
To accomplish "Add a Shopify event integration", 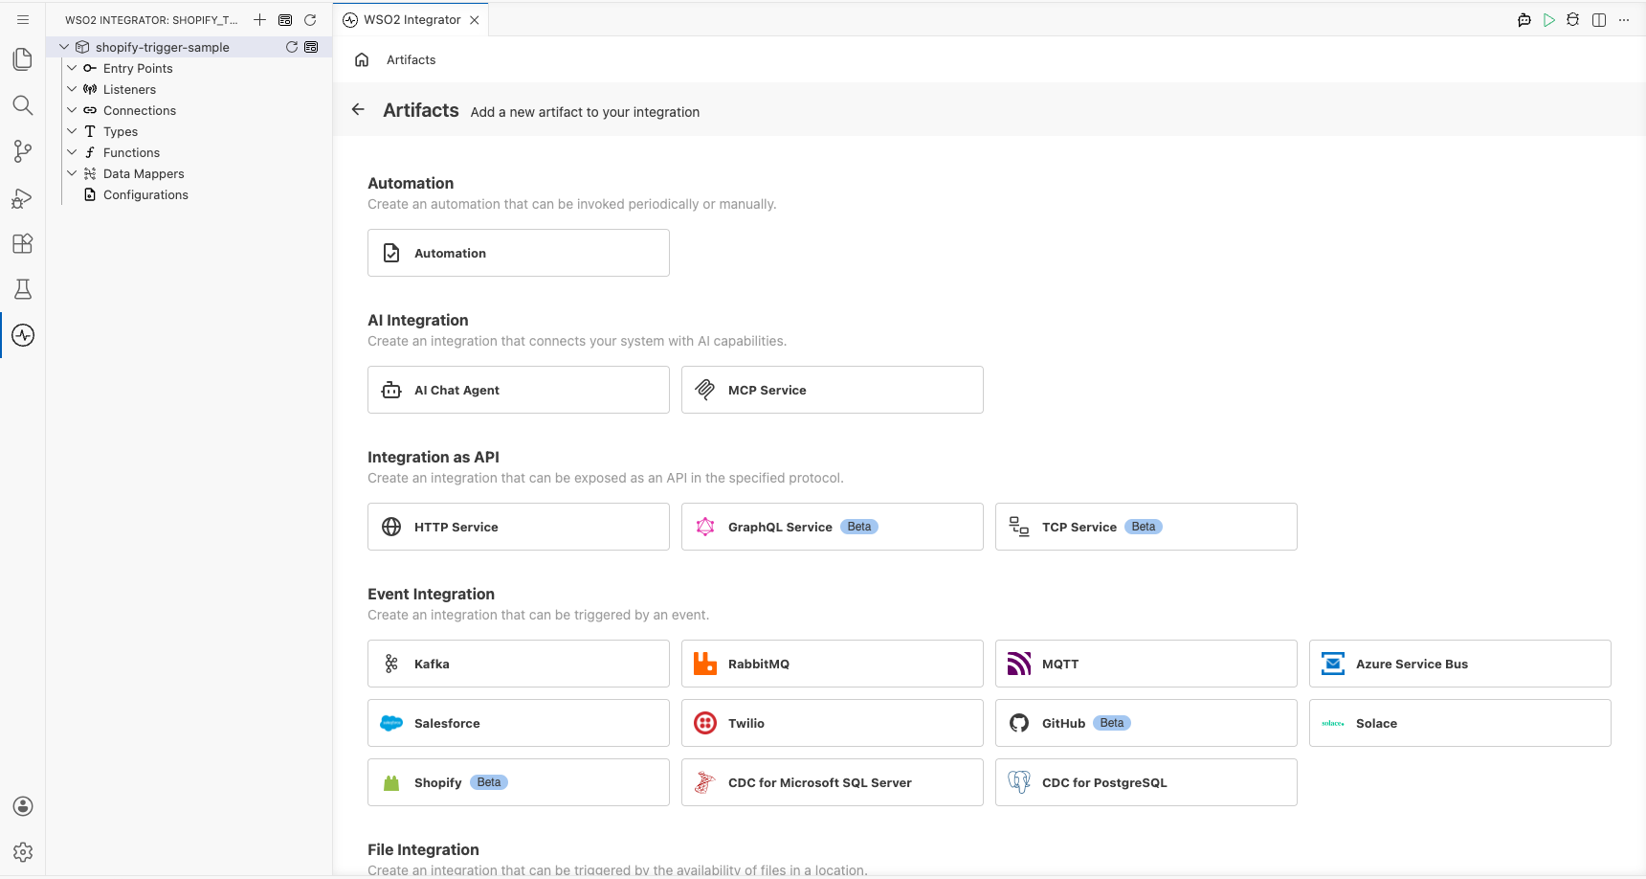I will point(519,782).
